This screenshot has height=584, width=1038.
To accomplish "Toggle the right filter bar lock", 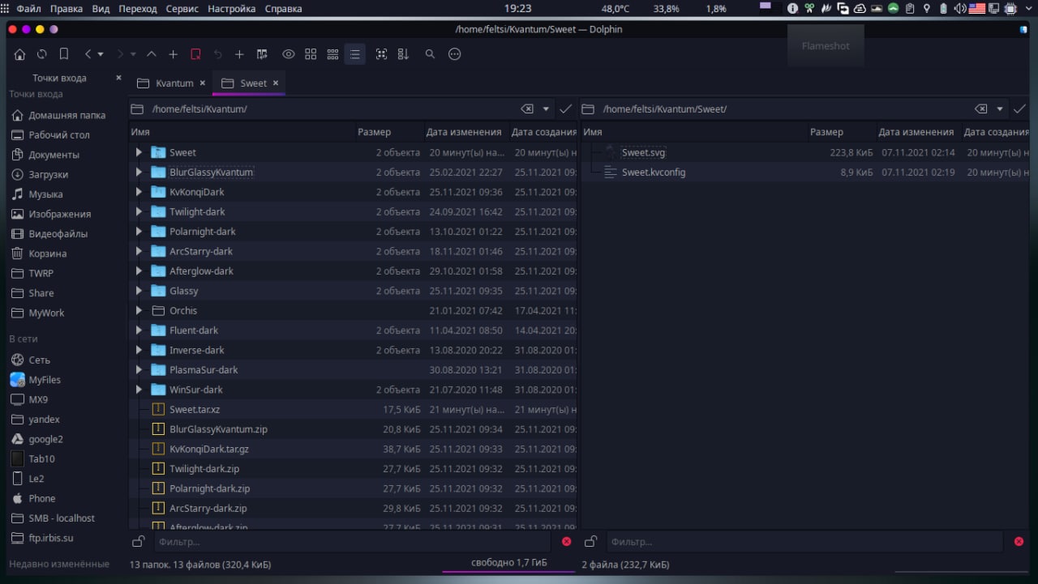I will [591, 542].
